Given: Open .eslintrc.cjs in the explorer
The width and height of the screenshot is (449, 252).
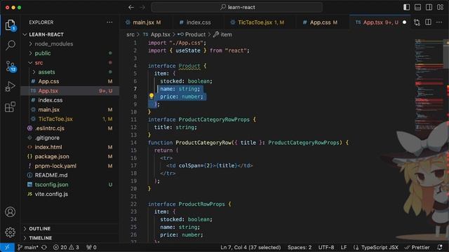Looking at the screenshot, I should tap(70, 128).
